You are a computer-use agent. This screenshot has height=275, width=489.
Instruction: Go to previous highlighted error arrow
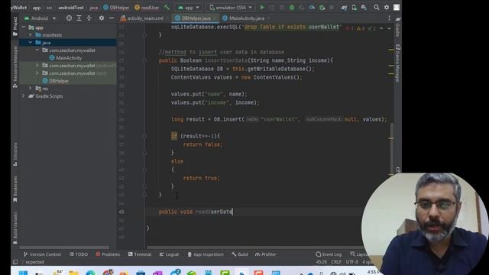(x=381, y=28)
